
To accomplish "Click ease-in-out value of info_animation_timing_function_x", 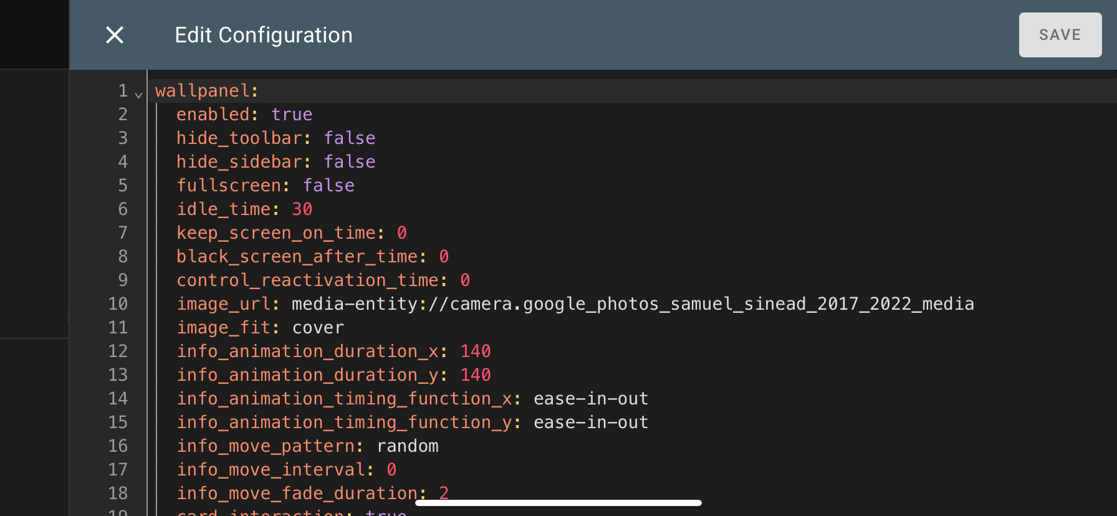I will (590, 399).
